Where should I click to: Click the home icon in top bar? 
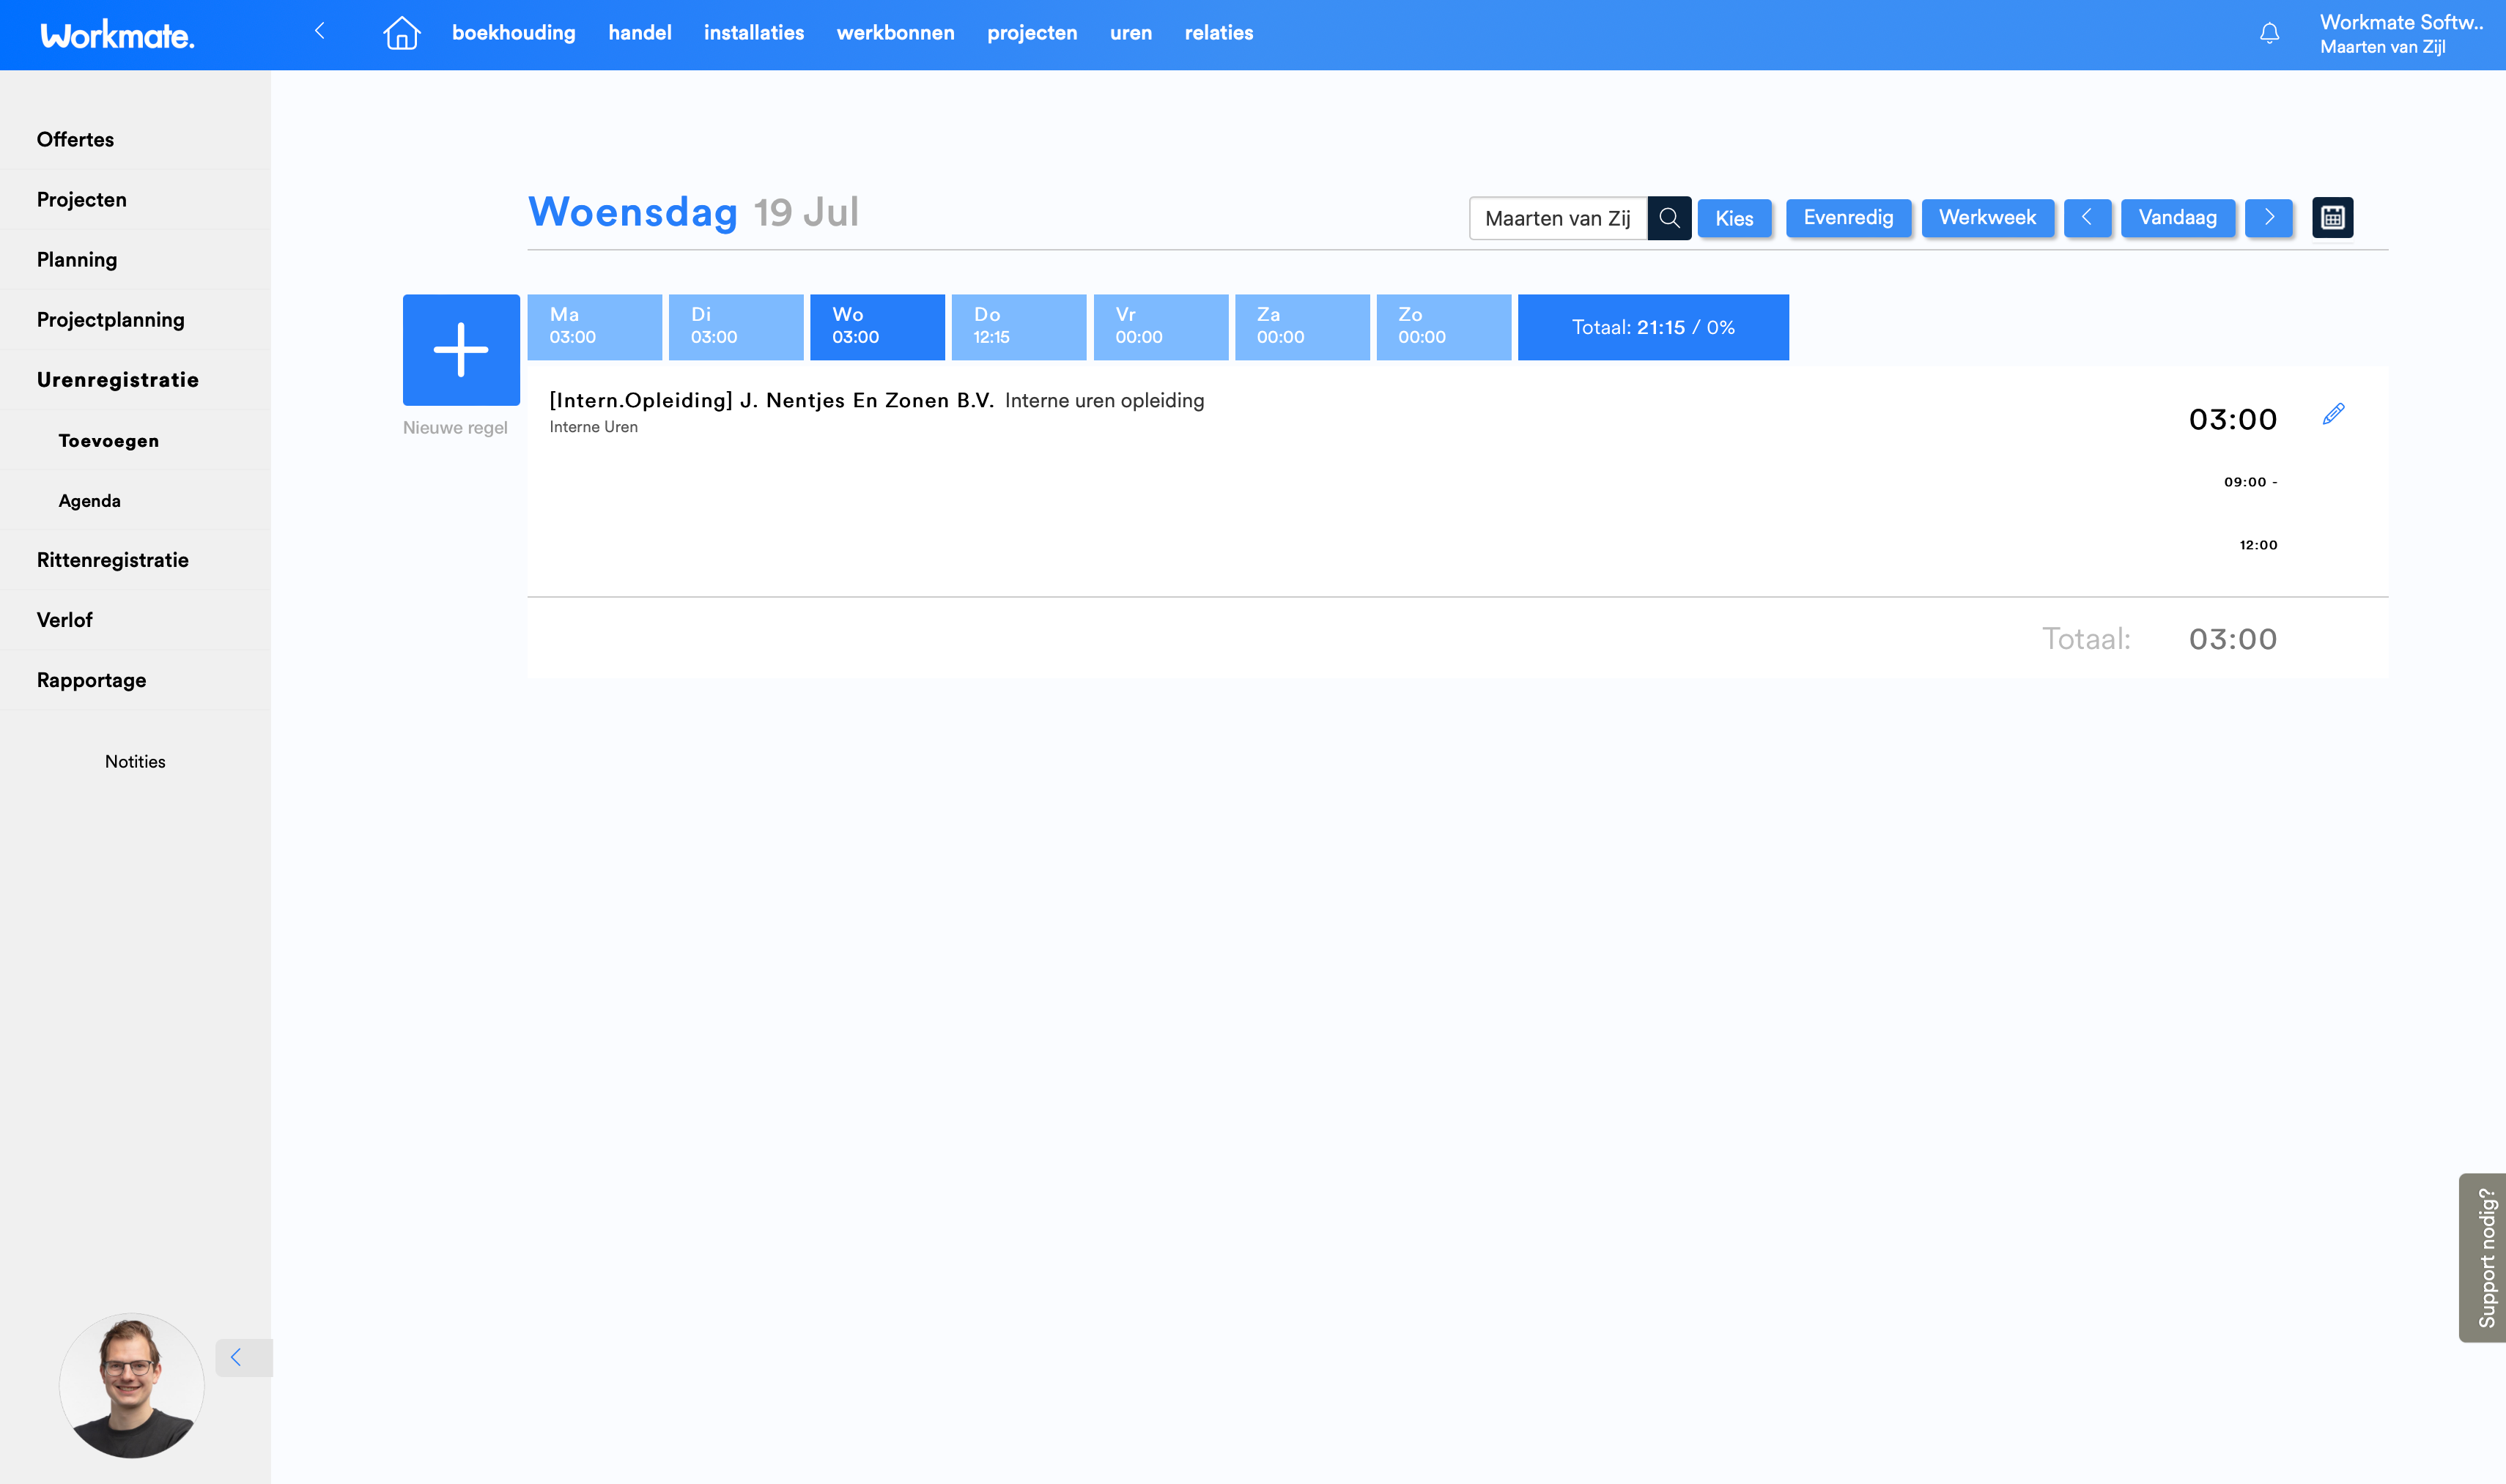click(401, 33)
